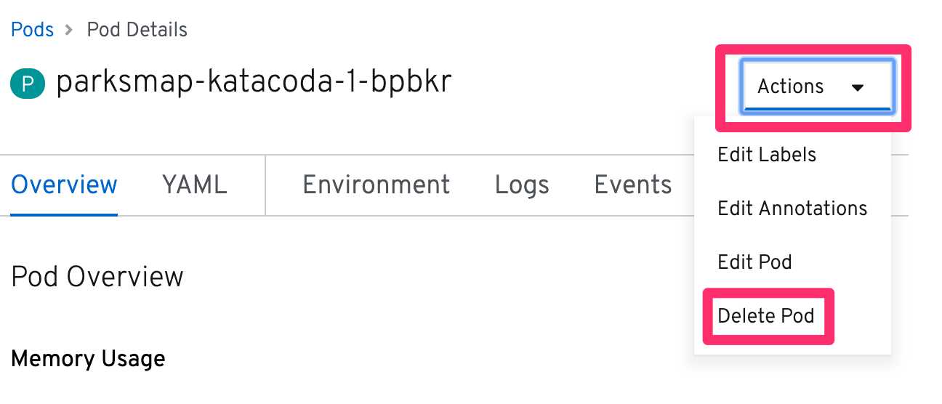
Task: Click the breadcrumb chevron separator
Action: point(70,31)
